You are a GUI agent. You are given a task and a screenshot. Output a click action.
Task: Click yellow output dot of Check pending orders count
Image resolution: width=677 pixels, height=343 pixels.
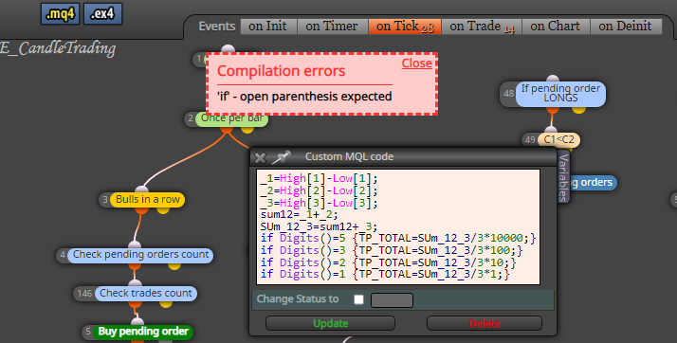174,265
